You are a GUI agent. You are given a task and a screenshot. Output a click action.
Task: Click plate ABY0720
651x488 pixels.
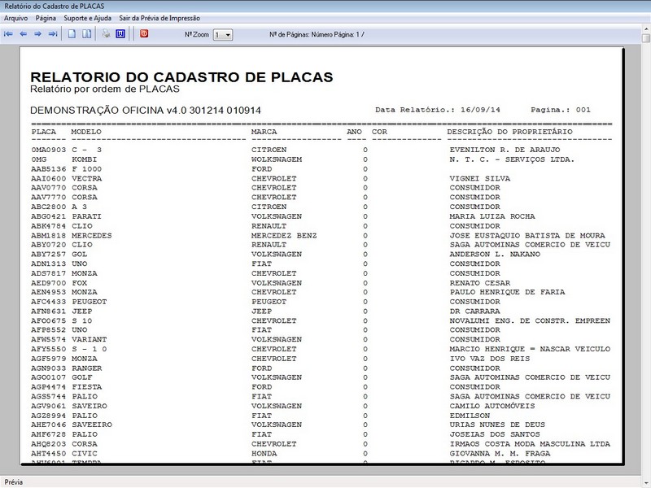tap(49, 245)
